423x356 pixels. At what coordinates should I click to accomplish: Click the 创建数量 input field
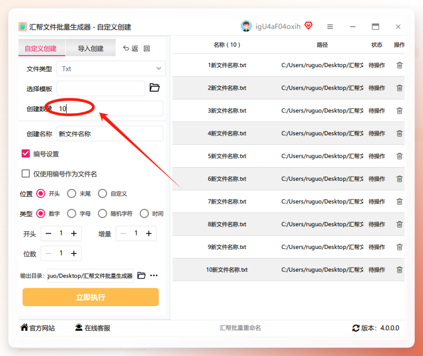coord(110,109)
